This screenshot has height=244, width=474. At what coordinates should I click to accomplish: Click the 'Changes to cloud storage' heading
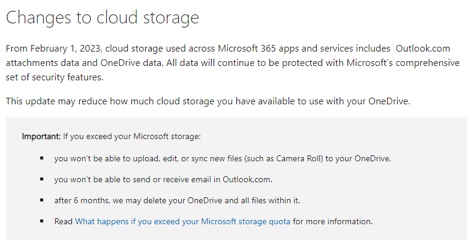[x=102, y=17]
